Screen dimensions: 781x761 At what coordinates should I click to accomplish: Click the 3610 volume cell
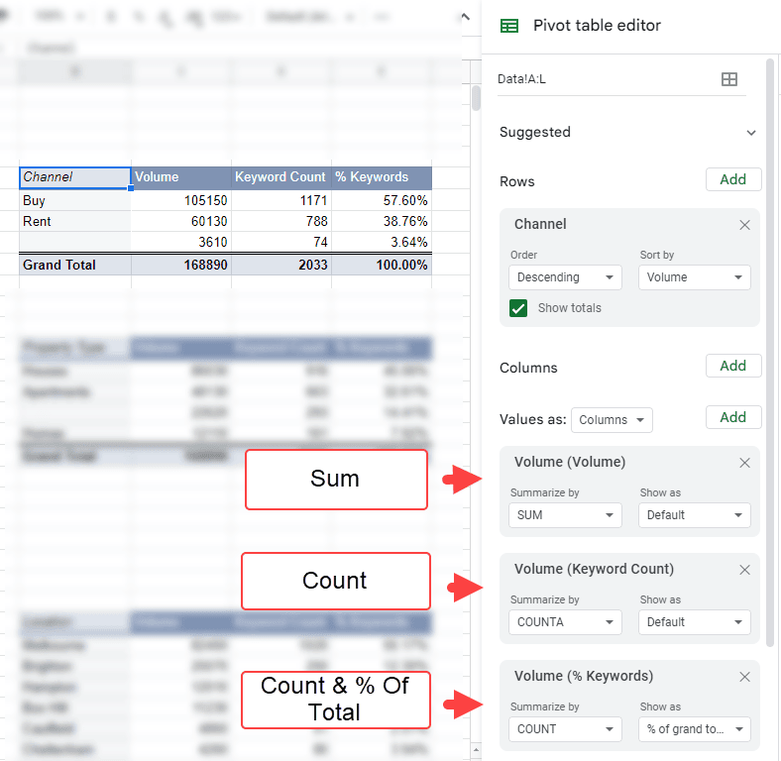click(181, 242)
